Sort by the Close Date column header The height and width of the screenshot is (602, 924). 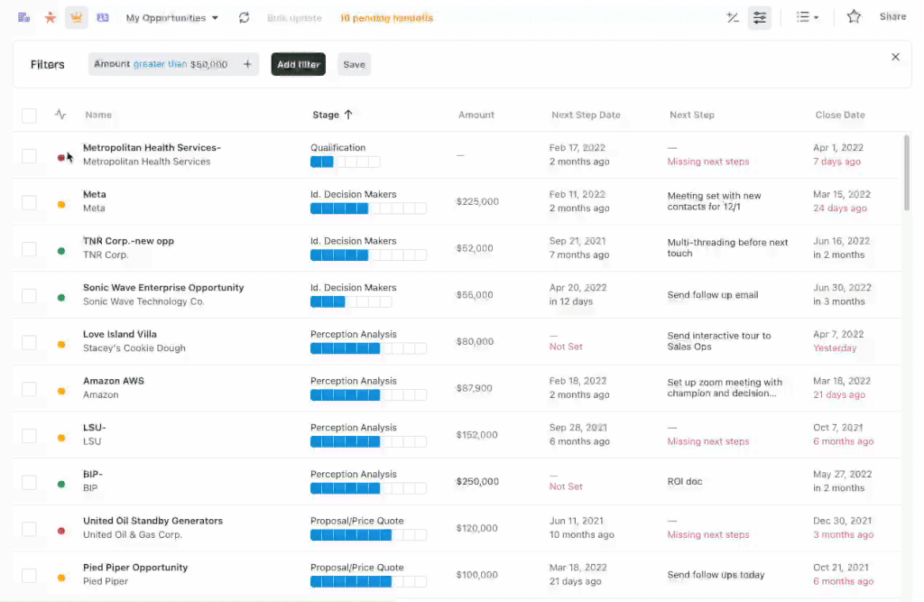pyautogui.click(x=840, y=115)
